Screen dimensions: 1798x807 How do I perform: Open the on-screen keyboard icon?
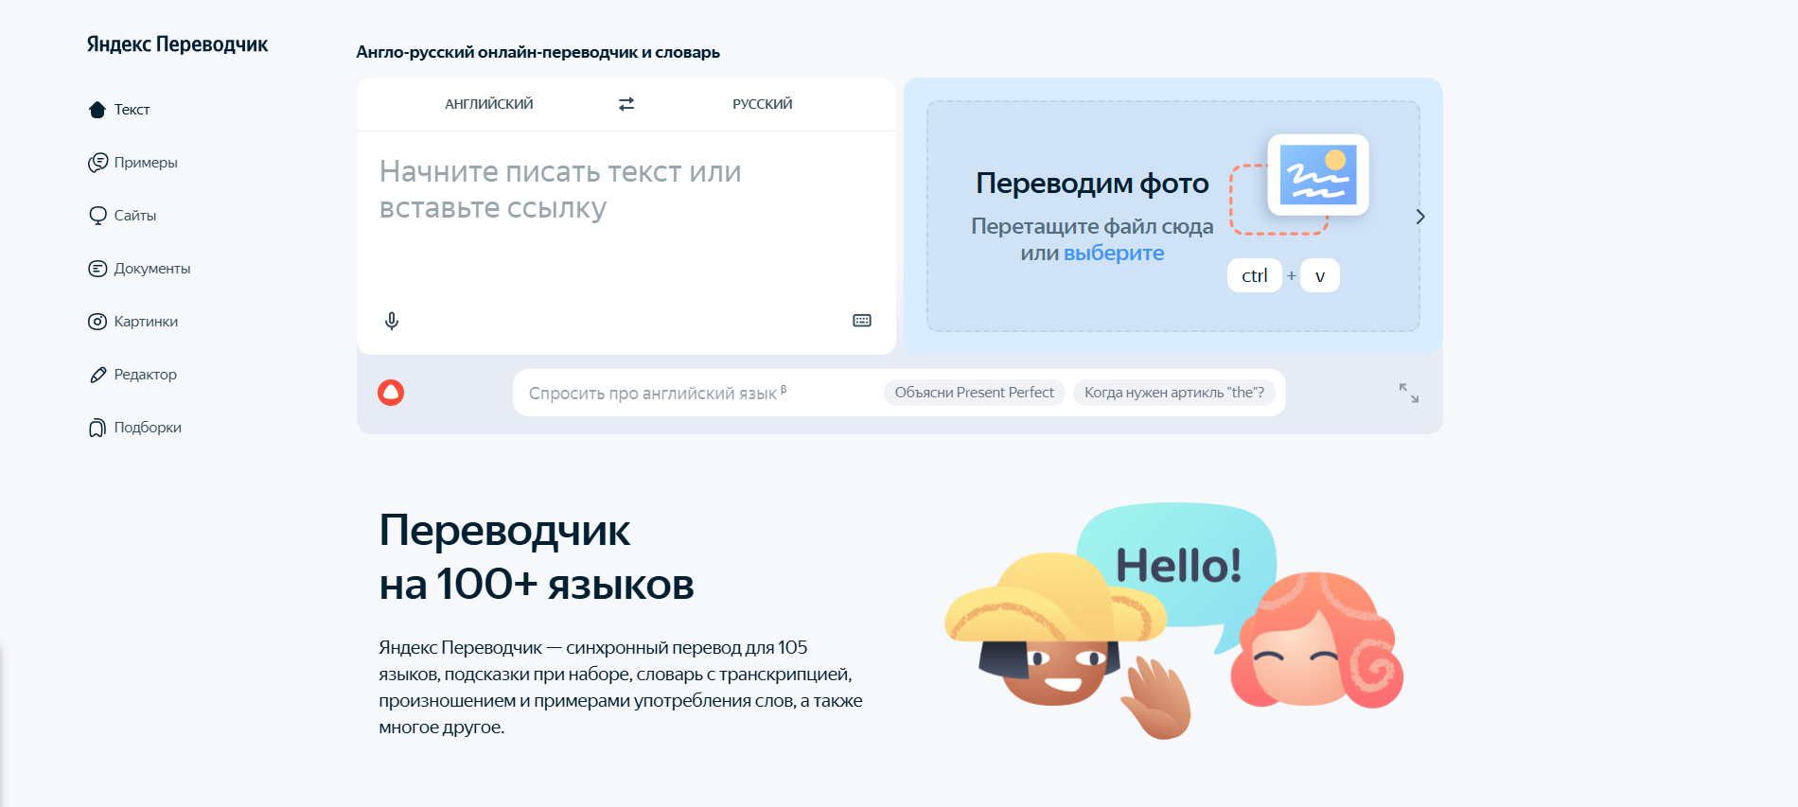862,321
